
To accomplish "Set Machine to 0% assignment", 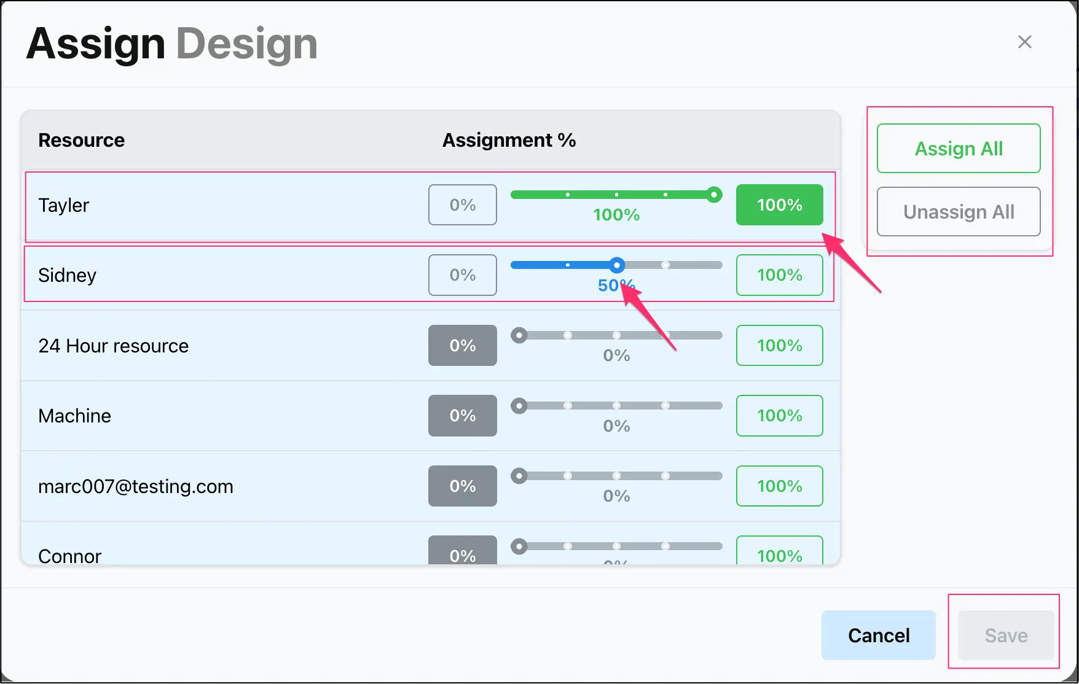I will tap(463, 416).
